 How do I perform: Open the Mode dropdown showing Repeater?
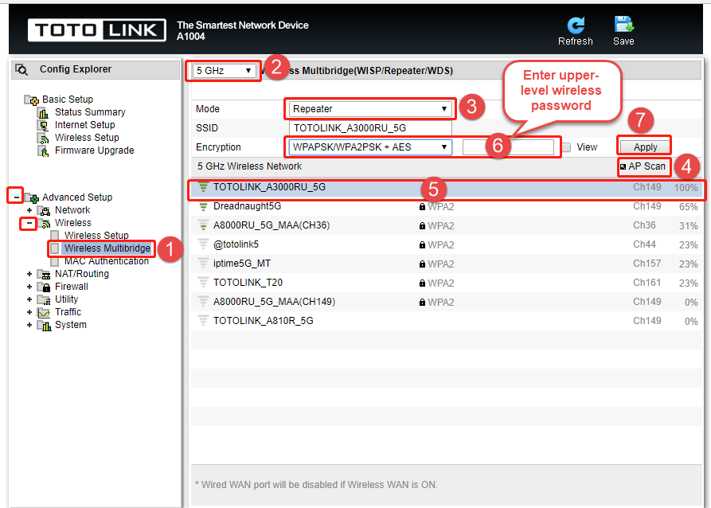tap(370, 109)
